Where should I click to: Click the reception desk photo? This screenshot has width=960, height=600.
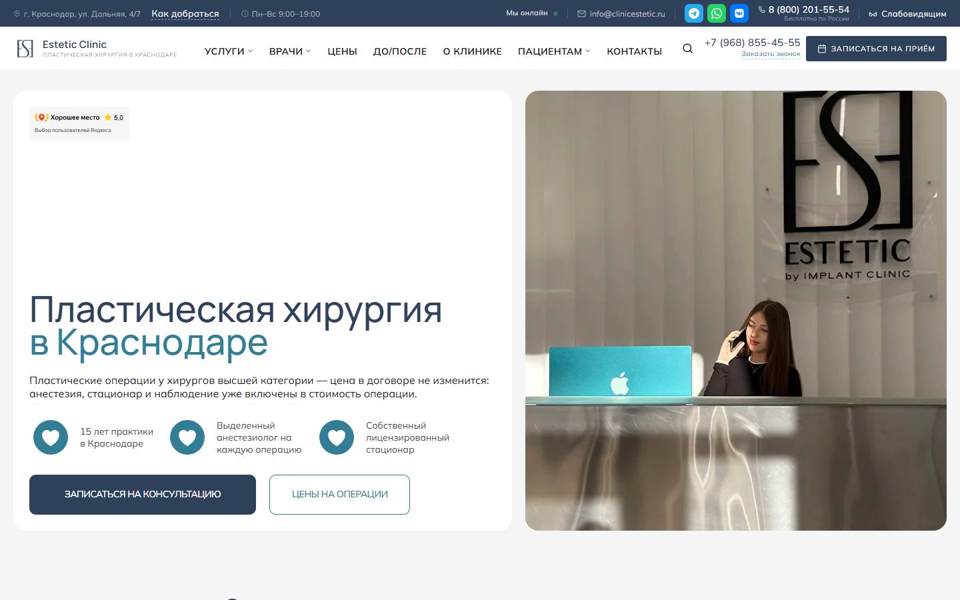736,311
